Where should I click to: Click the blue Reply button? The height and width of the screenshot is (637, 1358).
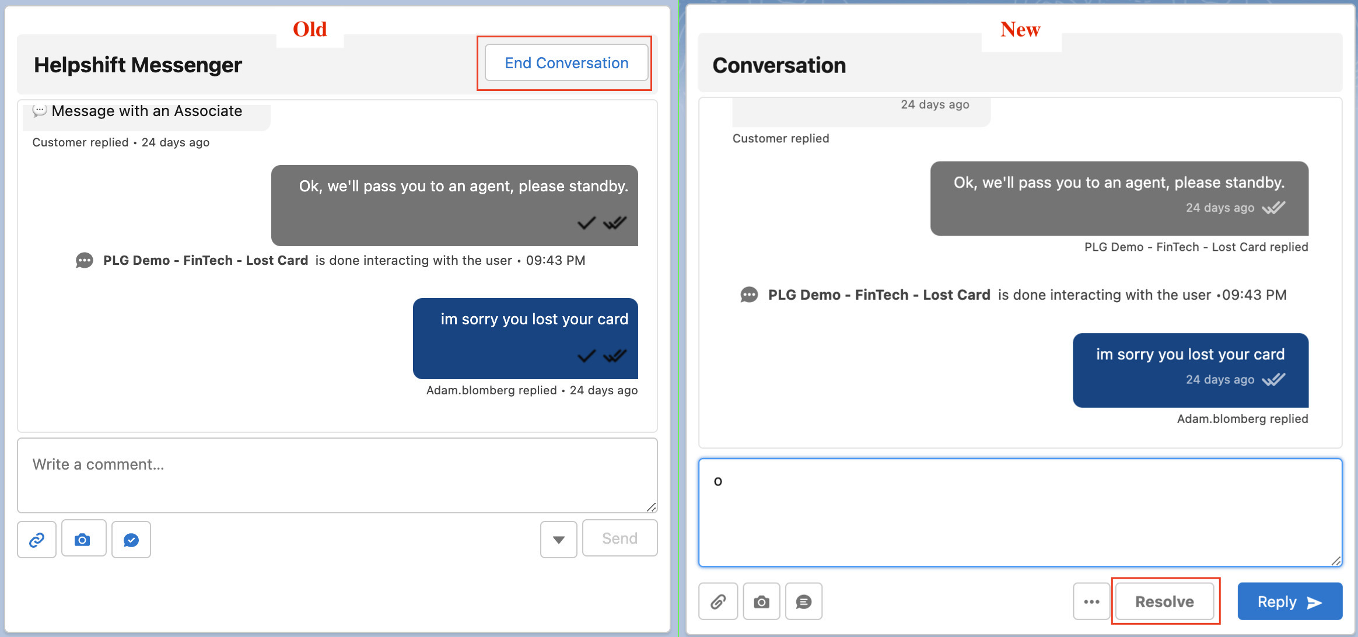(x=1289, y=601)
